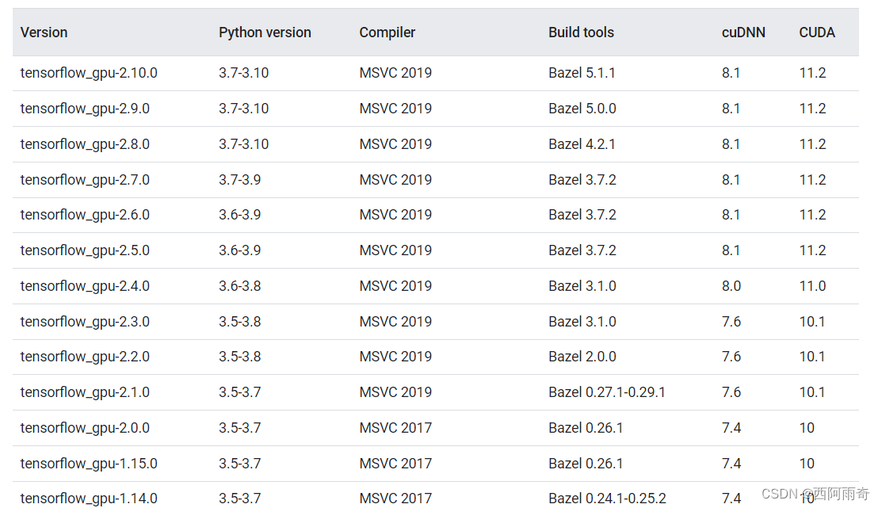Click CUDA 11.2 in the 2.9.0 row
Screen dimensions: 882x508
[x=812, y=109]
